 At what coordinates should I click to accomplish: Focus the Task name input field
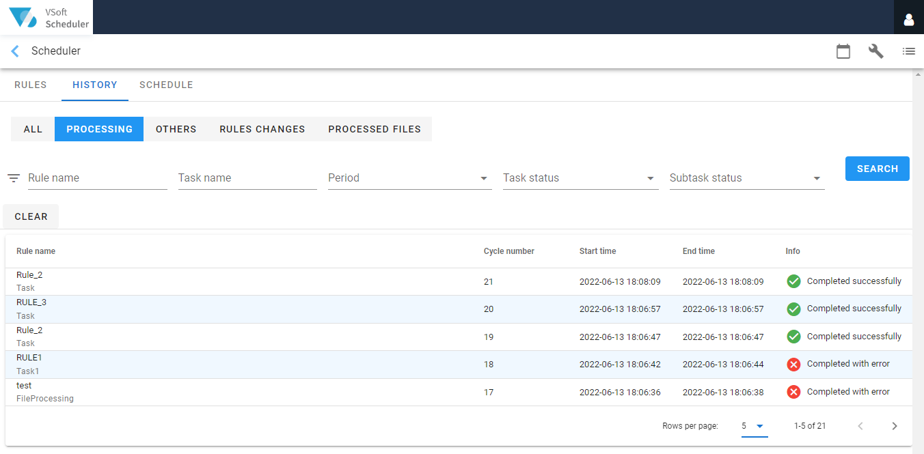[247, 178]
